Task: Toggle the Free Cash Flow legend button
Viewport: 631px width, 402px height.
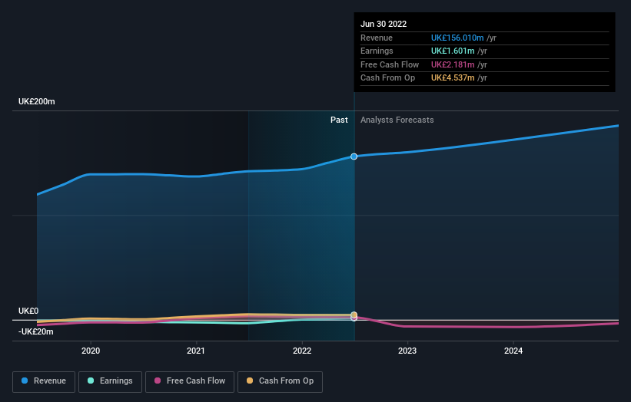Action: point(190,381)
